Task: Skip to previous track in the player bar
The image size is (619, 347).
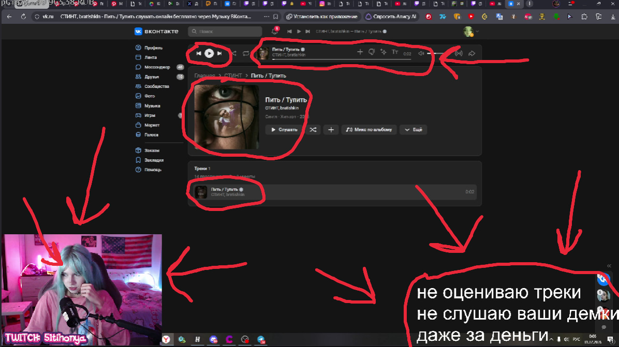Action: click(x=199, y=53)
